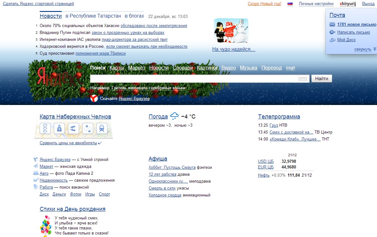Click Сравнить цены на авиабилеты
The width and height of the screenshot is (377, 237).
[68, 143]
